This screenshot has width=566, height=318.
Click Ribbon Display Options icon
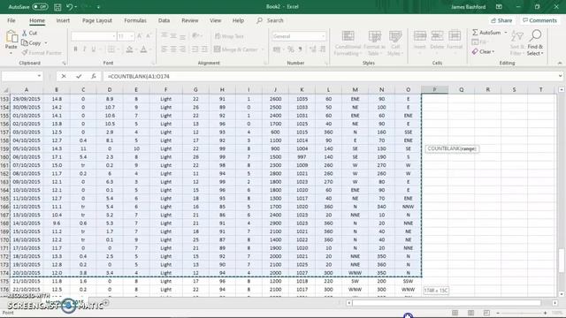pyautogui.click(x=499, y=6)
